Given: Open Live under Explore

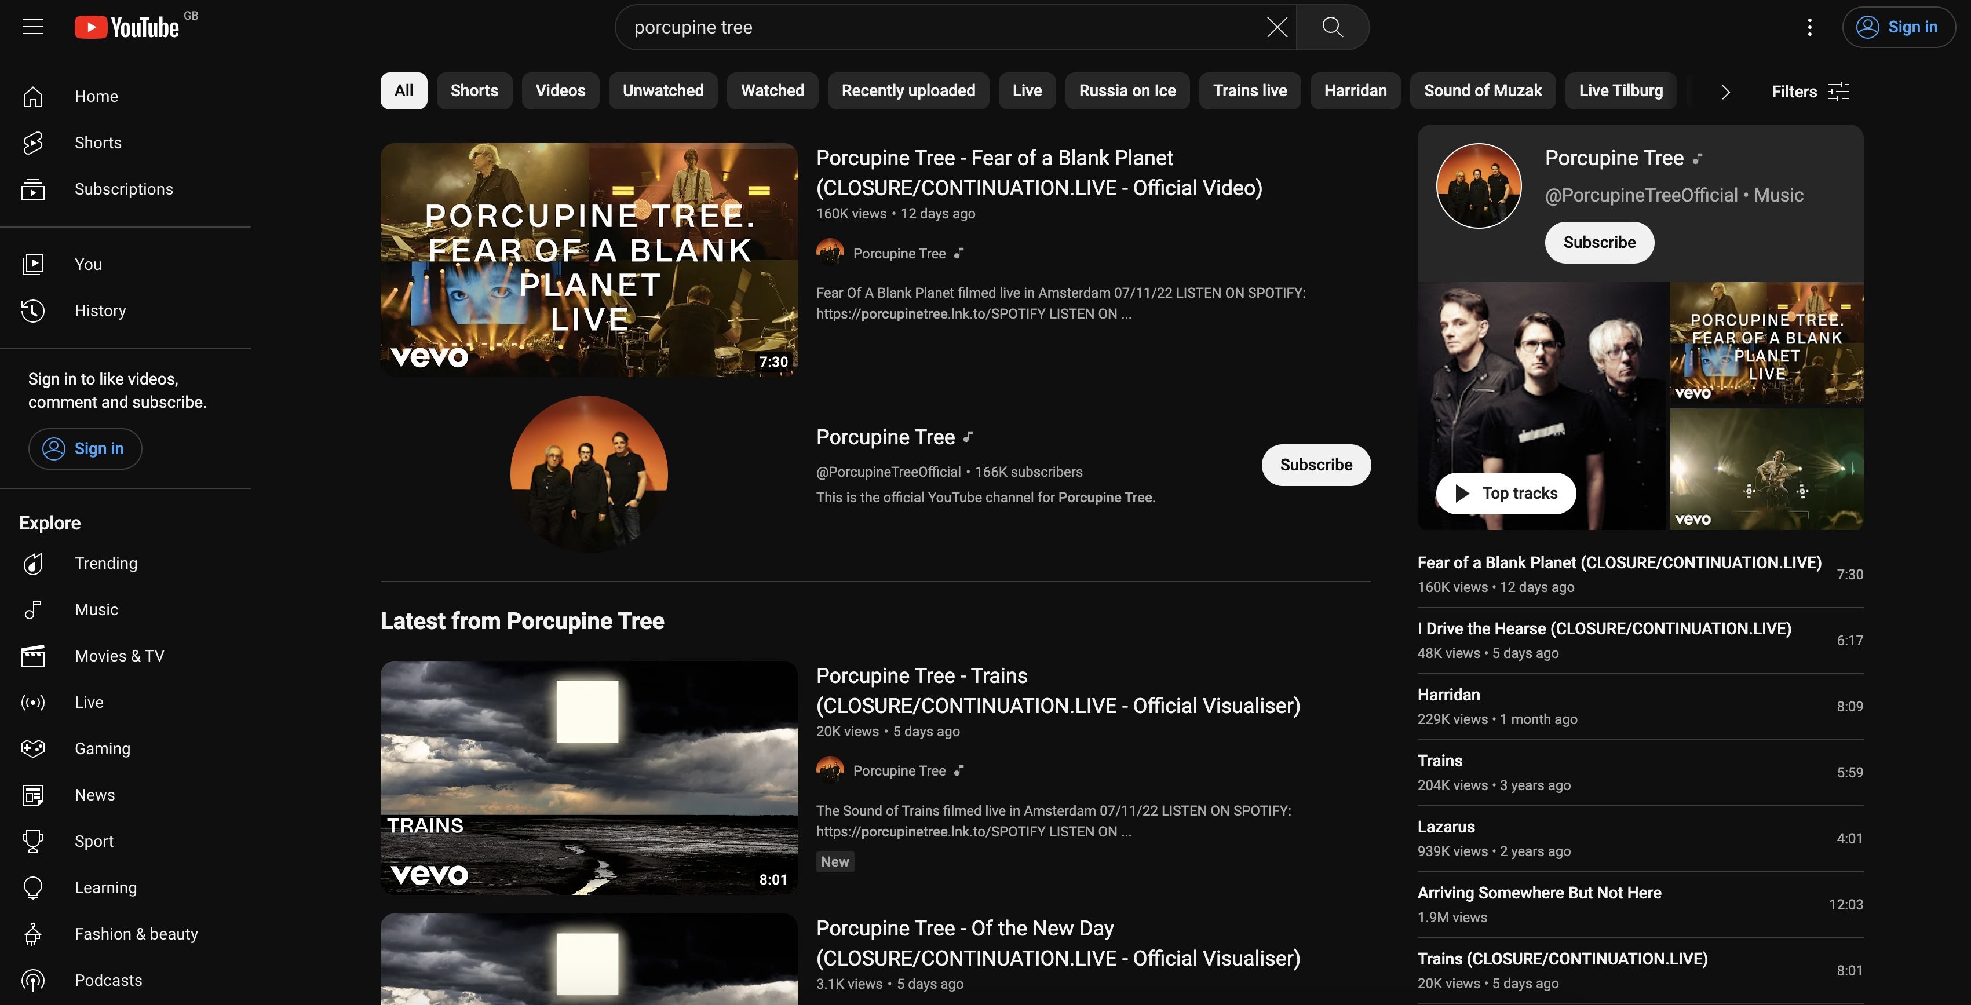Looking at the screenshot, I should coord(126,702).
